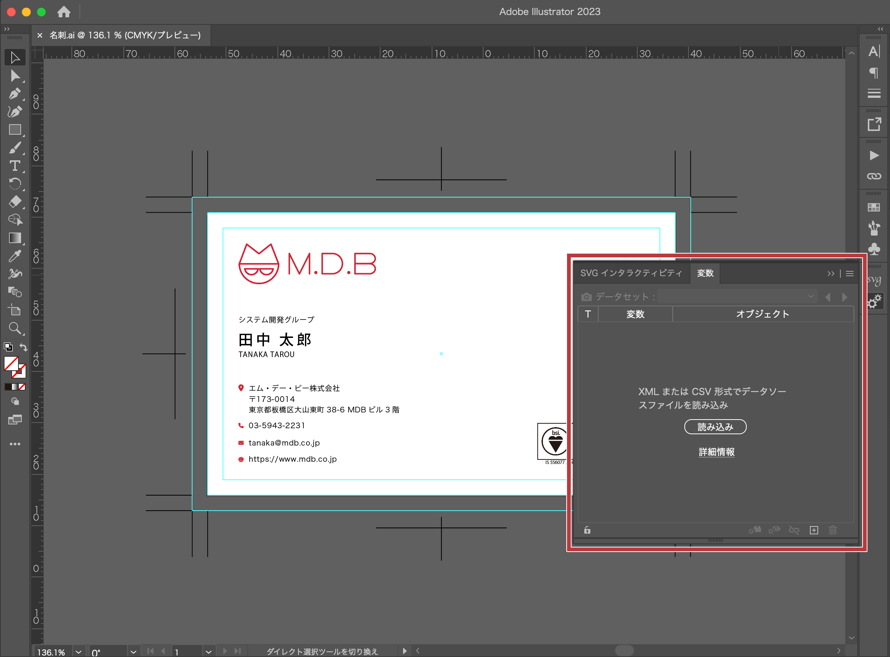
Task: Select the Puppet Warp tool
Action: pos(15,274)
